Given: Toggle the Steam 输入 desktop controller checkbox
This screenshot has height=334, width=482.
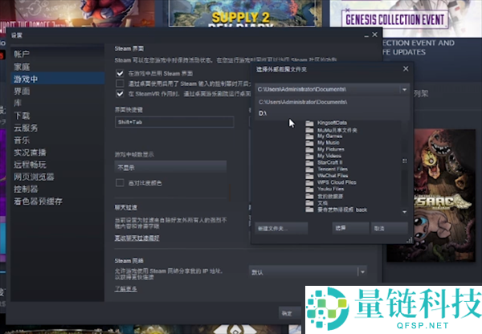Looking at the screenshot, I should click(x=120, y=83).
